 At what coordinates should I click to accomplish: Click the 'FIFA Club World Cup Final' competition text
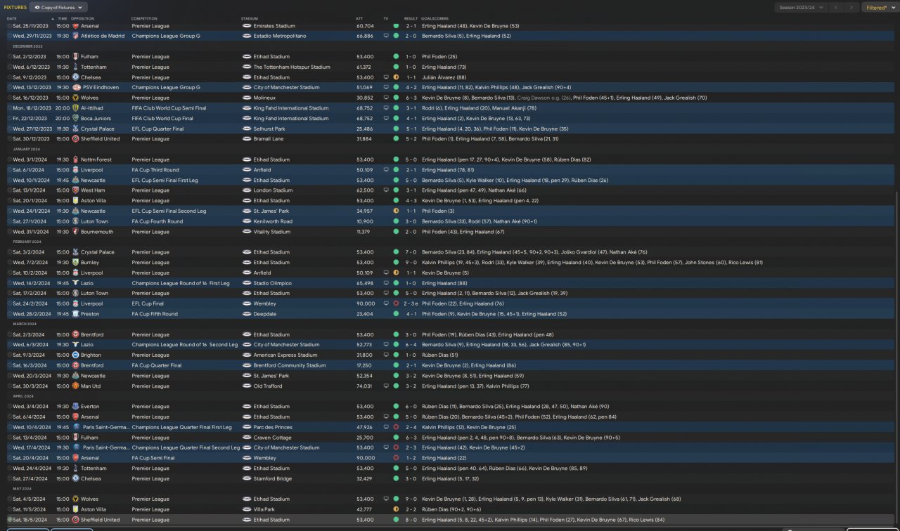click(162, 119)
